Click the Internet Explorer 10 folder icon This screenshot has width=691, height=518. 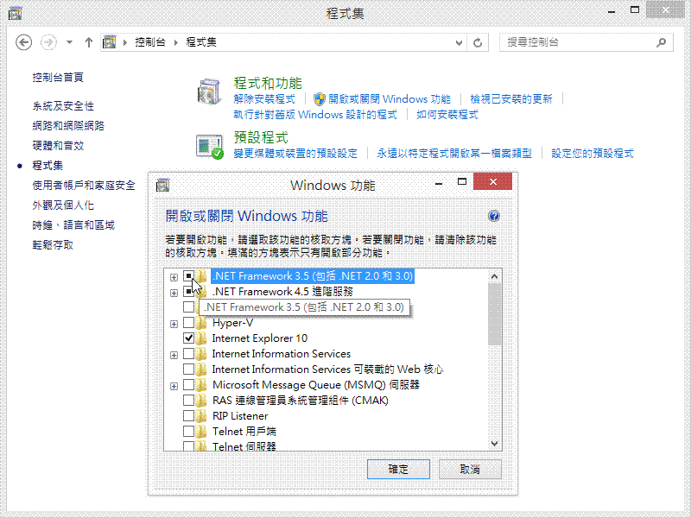[x=201, y=338]
